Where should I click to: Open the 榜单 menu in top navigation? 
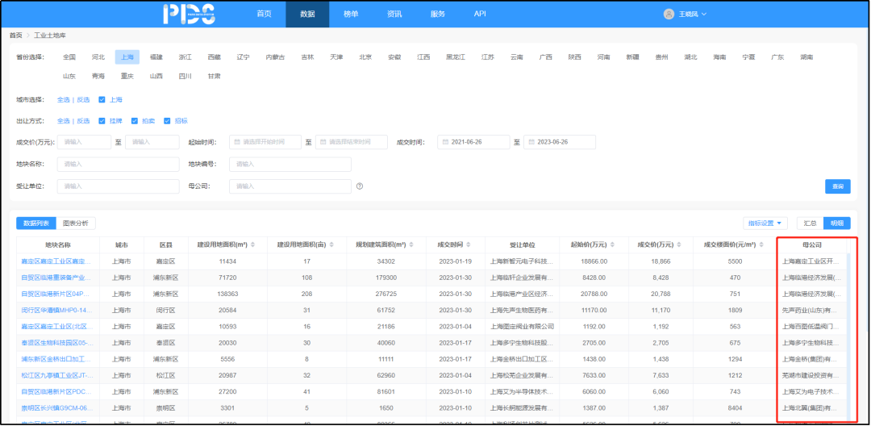click(x=351, y=14)
